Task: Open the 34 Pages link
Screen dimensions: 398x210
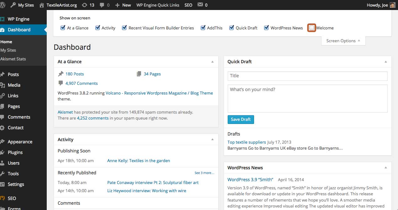Action: click(152, 74)
